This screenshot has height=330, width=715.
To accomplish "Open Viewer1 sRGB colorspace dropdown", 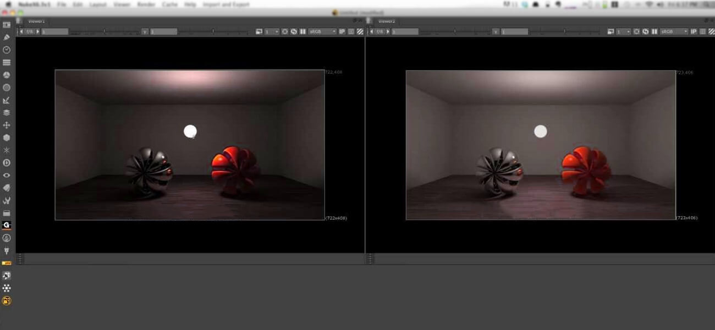I will pos(322,32).
